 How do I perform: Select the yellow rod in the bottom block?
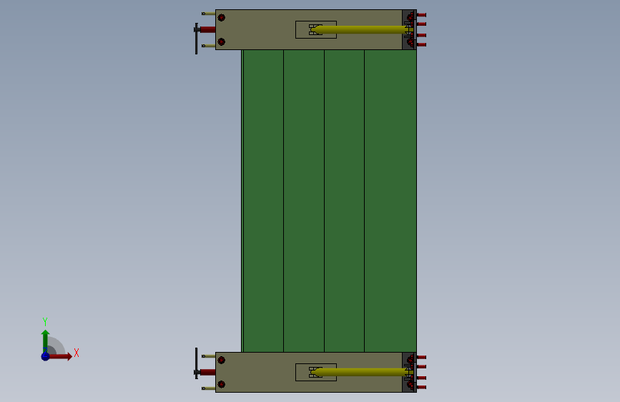click(362, 373)
